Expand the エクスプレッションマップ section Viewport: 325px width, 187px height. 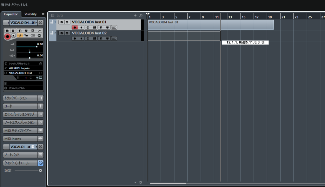tap(20, 114)
